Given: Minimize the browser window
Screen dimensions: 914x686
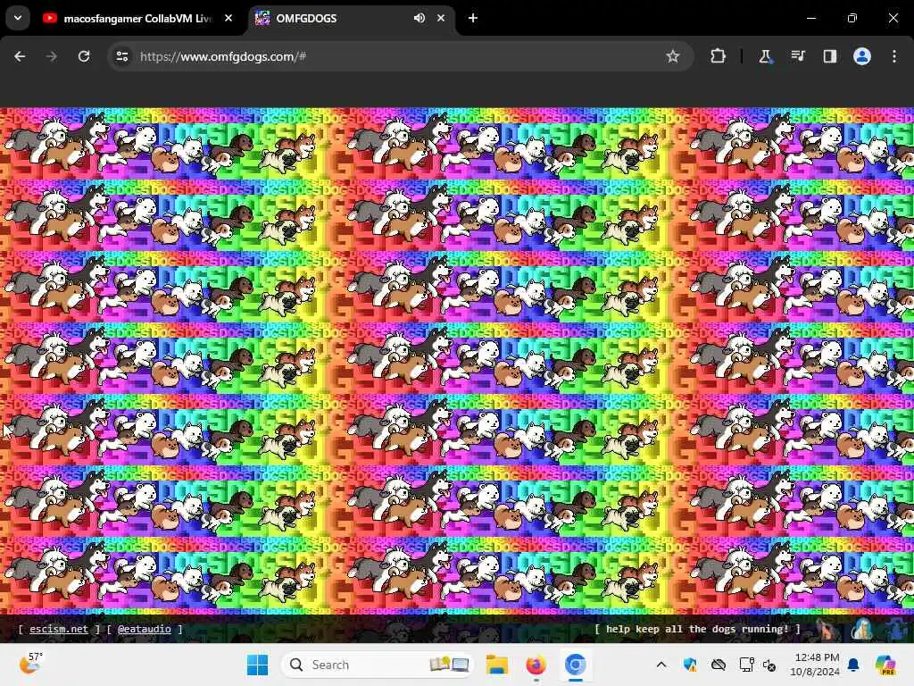Looking at the screenshot, I should tap(810, 18).
